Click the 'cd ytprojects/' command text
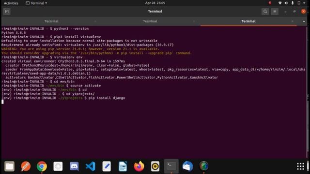 80,94
